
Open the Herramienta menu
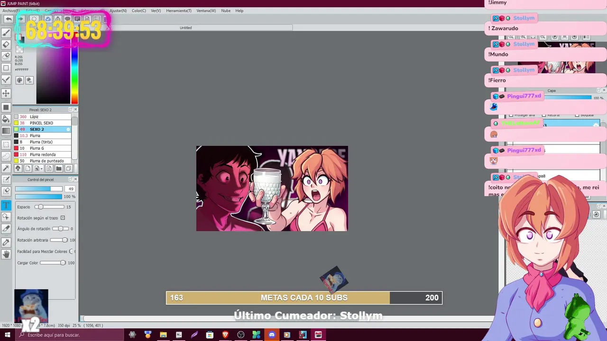click(179, 10)
